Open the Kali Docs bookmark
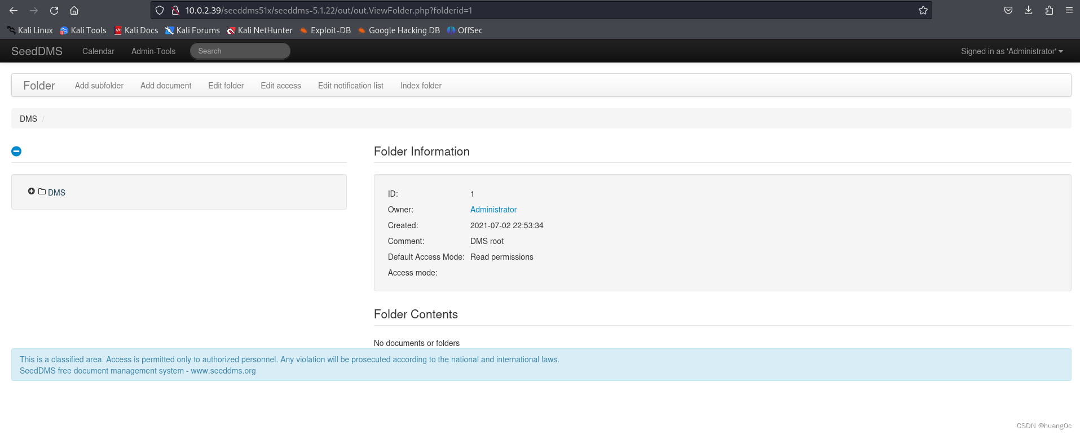The width and height of the screenshot is (1080, 435). [136, 30]
